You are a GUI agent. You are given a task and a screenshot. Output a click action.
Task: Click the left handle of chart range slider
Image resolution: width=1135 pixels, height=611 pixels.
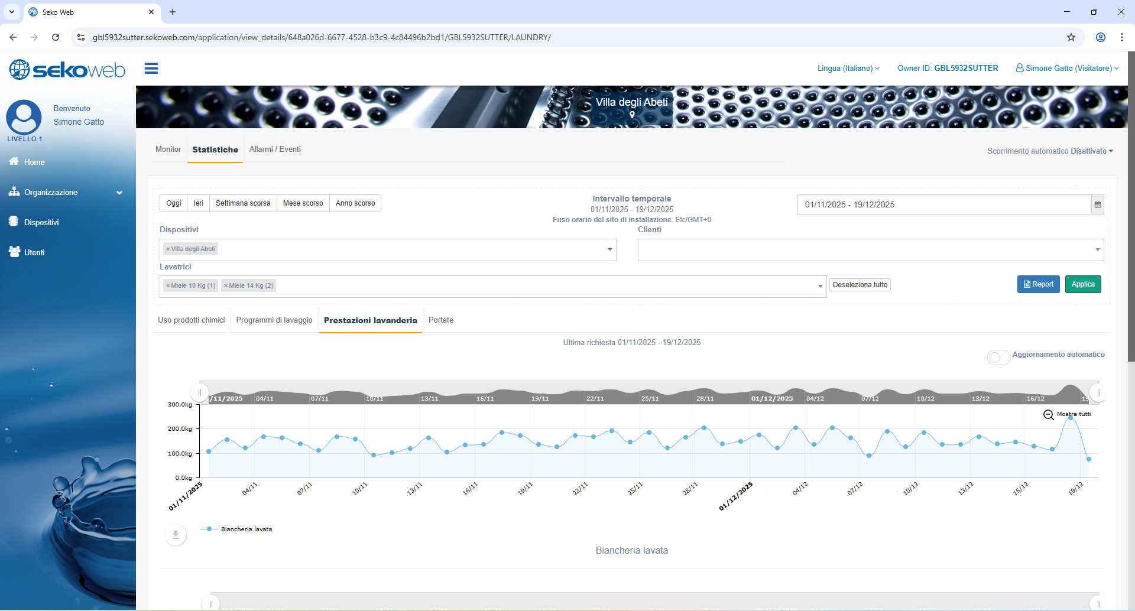pos(200,393)
